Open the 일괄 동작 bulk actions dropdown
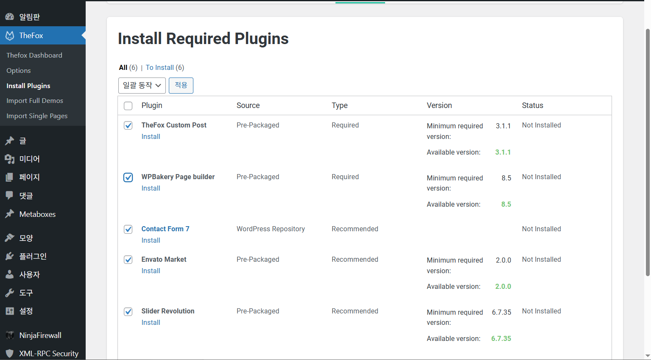The width and height of the screenshot is (651, 360). click(x=142, y=86)
